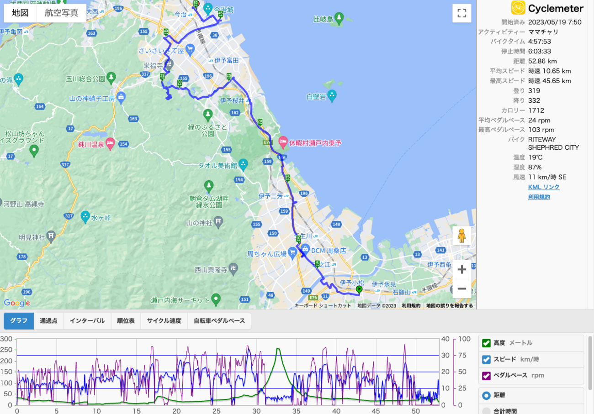This screenshot has width=594, height=414.
Task: Open the インターバル tab
Action: pyautogui.click(x=87, y=321)
